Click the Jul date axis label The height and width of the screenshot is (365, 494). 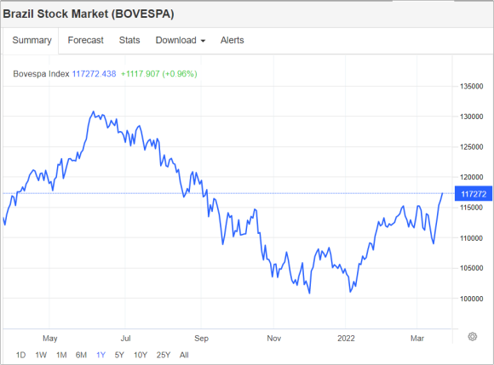point(125,339)
